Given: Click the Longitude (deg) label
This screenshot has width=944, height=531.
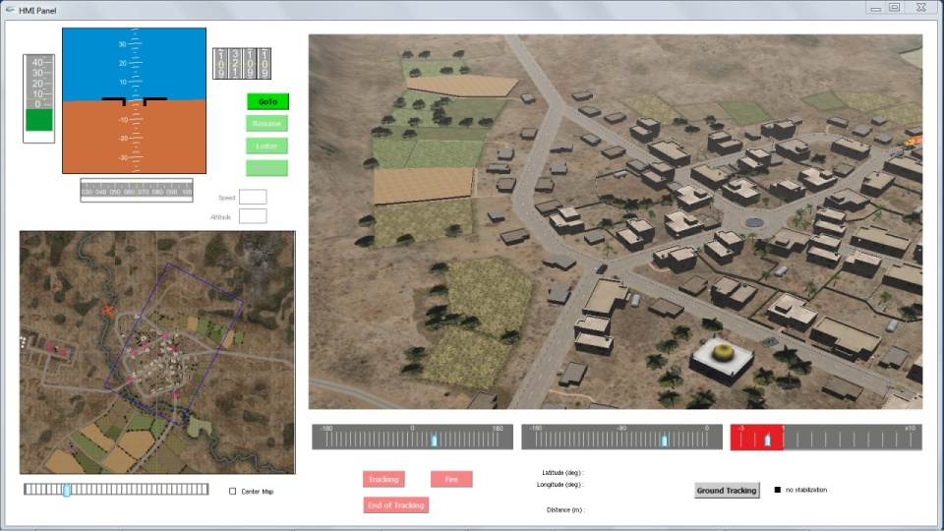Looking at the screenshot, I should click(560, 485).
